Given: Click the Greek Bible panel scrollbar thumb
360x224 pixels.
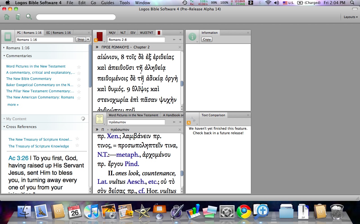Looking at the screenshot, I should pyautogui.click(x=182, y=84).
